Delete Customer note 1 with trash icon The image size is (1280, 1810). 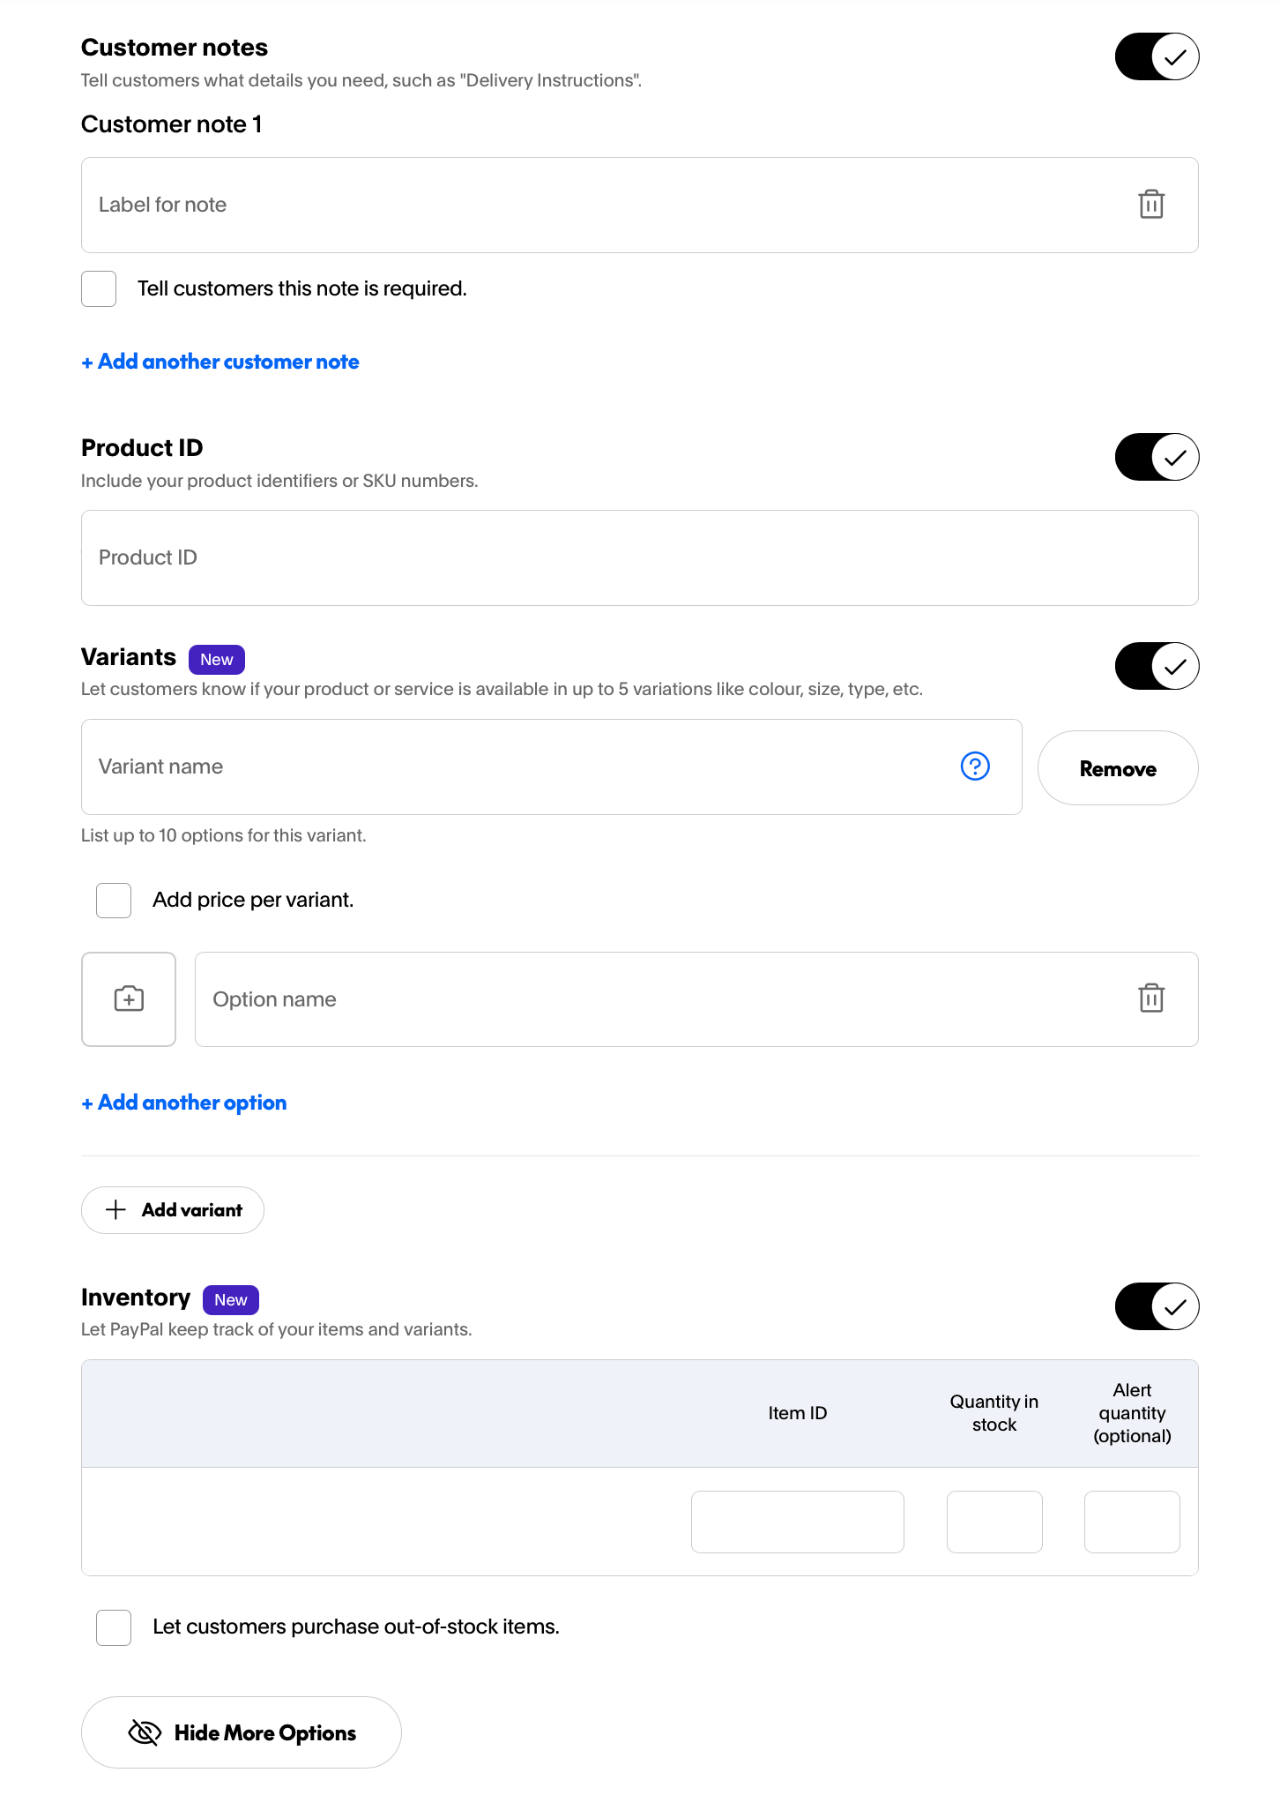pyautogui.click(x=1151, y=205)
